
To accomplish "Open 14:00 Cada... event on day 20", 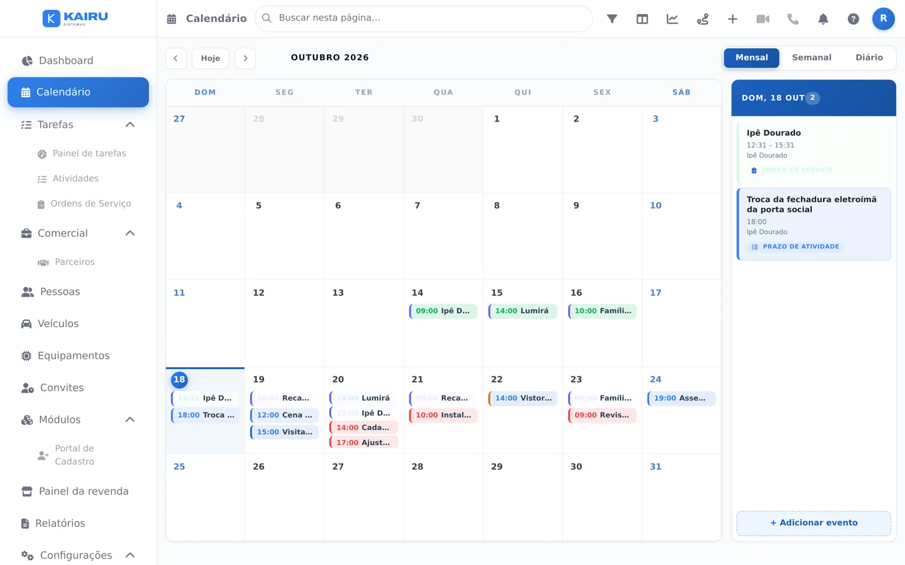I will (x=364, y=428).
